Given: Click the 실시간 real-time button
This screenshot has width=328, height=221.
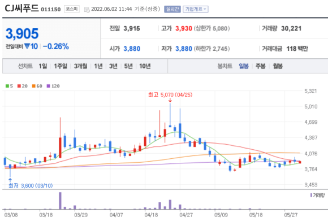Looking at the screenshot, I should tap(172, 9).
